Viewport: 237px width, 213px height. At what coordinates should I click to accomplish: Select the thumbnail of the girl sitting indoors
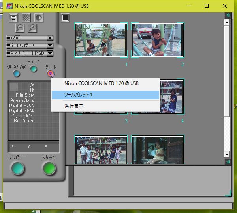point(158,150)
